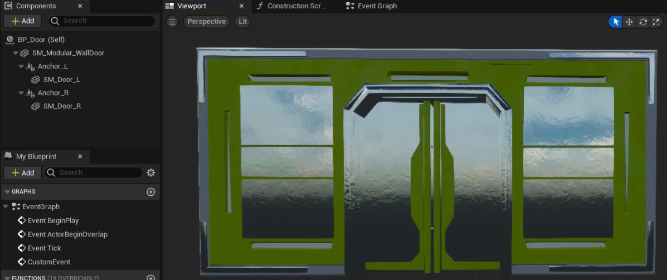Click the Components panel tab
Screen dimensions: 667x280
(36, 6)
